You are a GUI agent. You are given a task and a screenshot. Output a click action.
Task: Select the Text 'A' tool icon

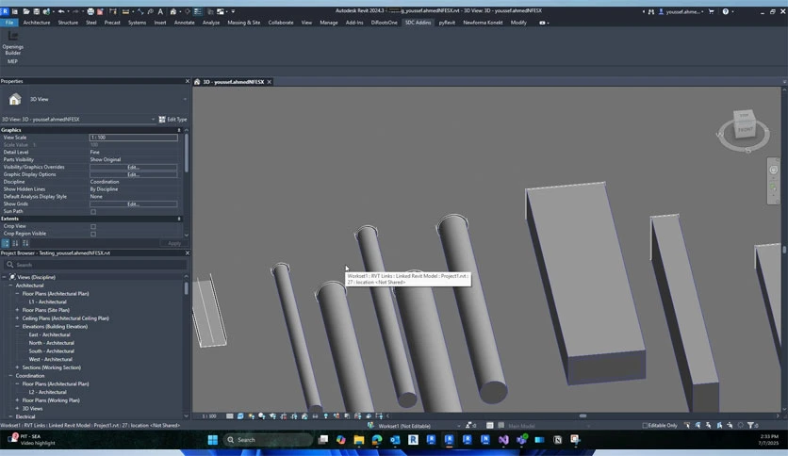(160, 11)
